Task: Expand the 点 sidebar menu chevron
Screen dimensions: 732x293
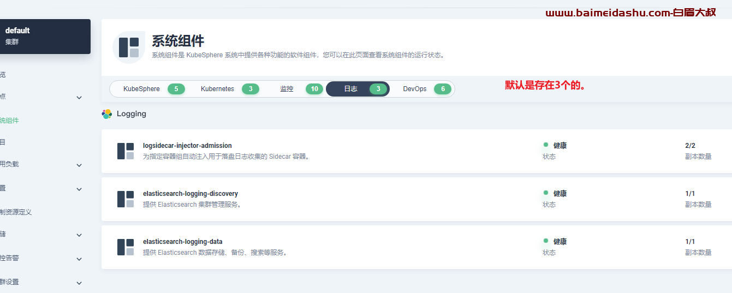Action: pyautogui.click(x=79, y=98)
